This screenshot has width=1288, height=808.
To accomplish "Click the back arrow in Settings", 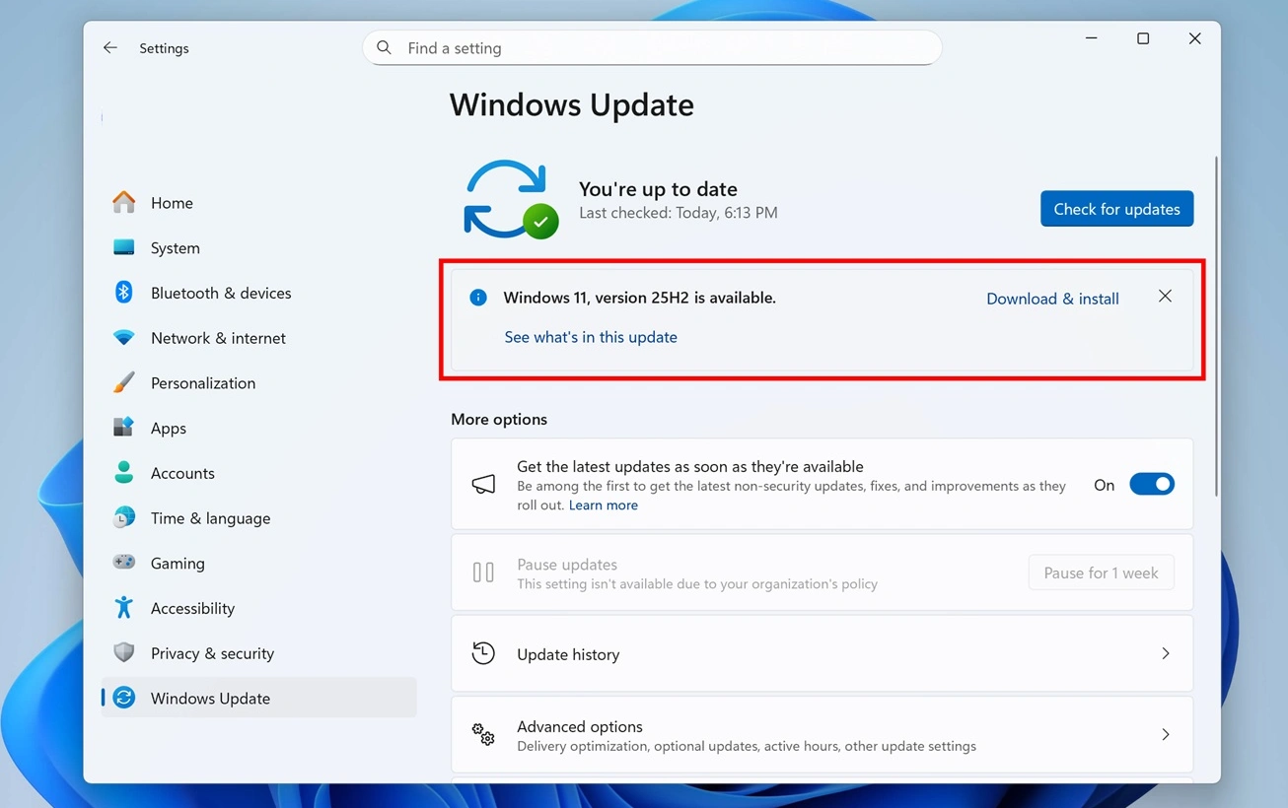I will (x=109, y=47).
